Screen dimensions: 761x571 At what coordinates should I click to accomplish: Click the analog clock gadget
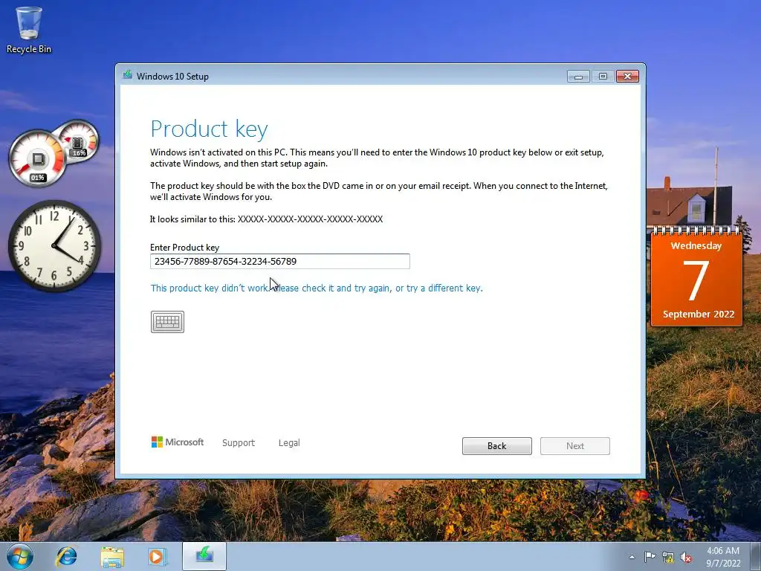tap(54, 246)
